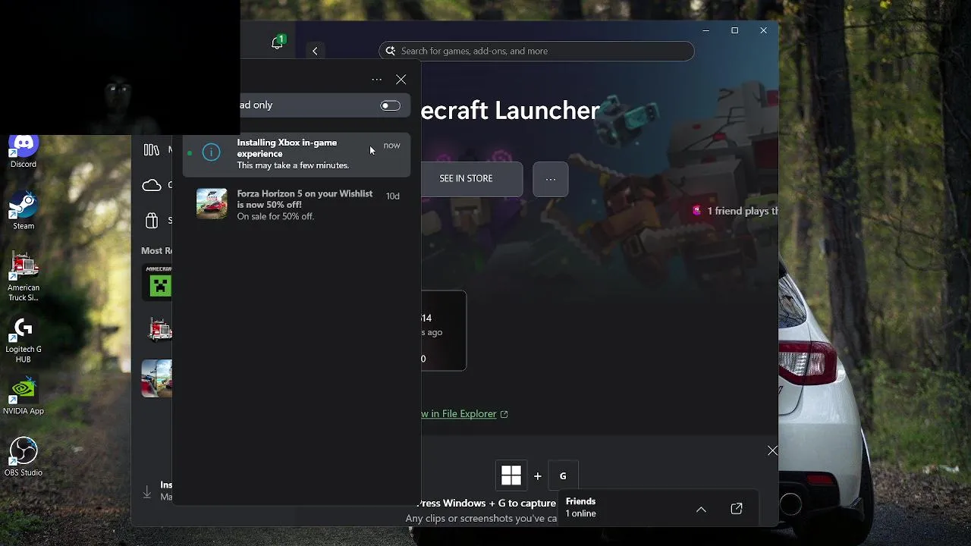
Task: Close the notifications panel
Action: click(401, 80)
